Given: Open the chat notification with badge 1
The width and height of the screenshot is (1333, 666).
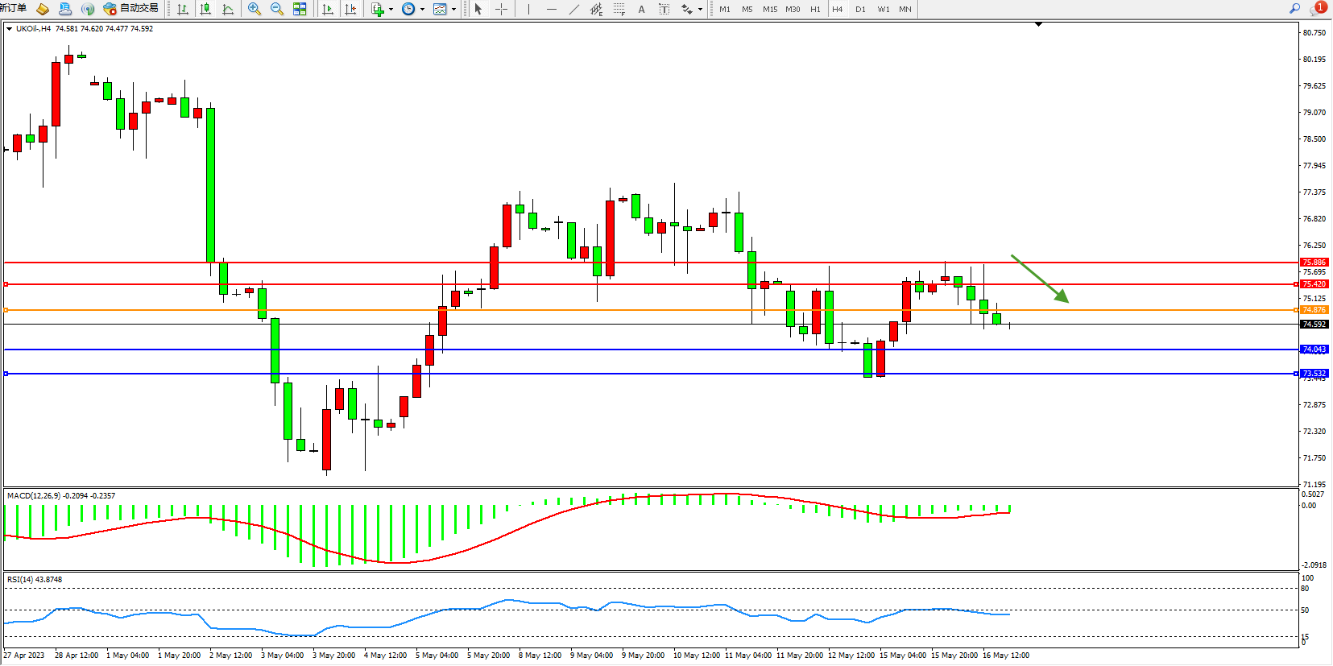Looking at the screenshot, I should (x=1318, y=9).
